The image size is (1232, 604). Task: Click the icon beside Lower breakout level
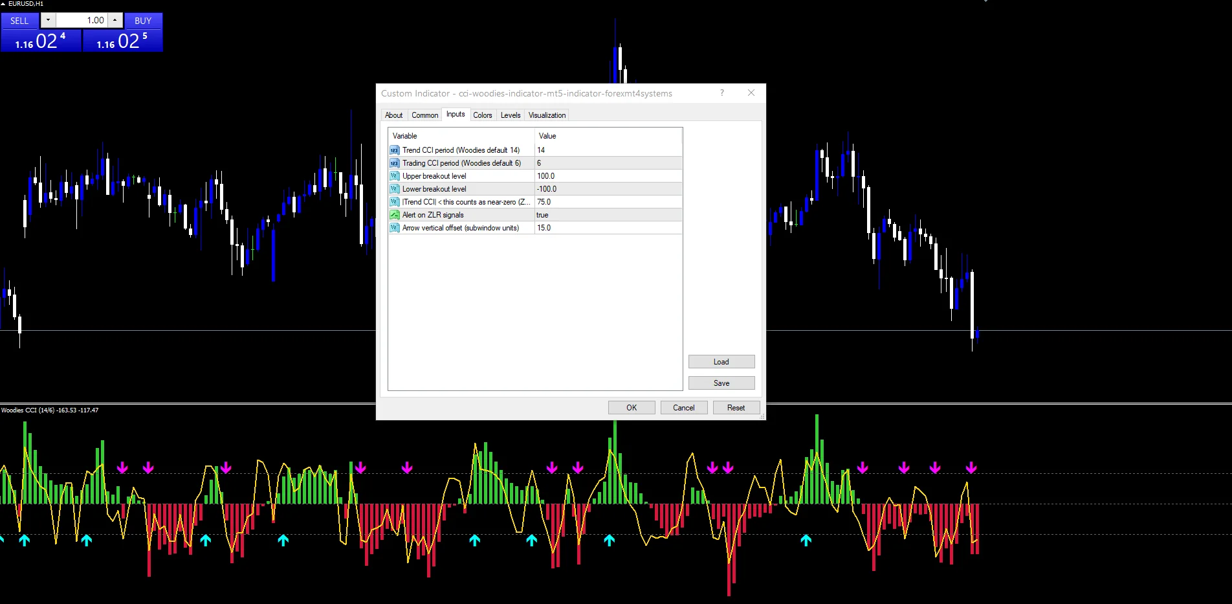(394, 189)
